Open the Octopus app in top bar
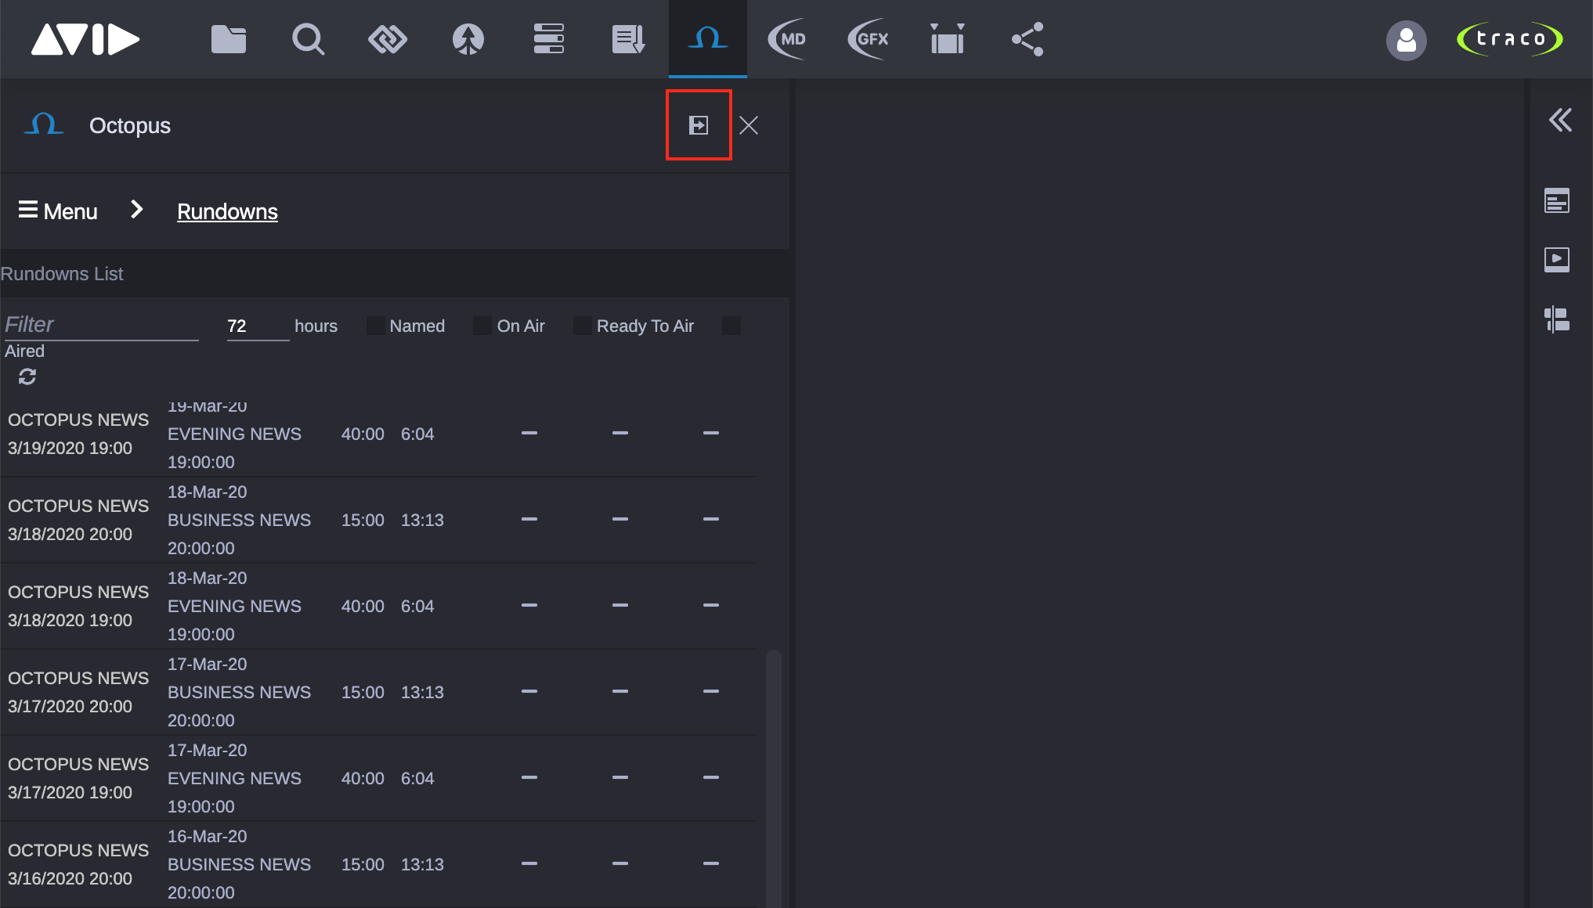Image resolution: width=1593 pixels, height=908 pixels. (x=707, y=39)
